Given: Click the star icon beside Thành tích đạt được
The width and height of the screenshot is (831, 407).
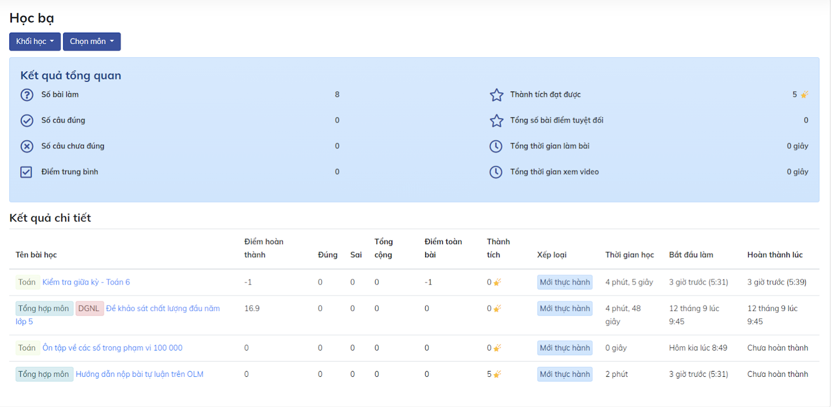Looking at the screenshot, I should click(496, 95).
